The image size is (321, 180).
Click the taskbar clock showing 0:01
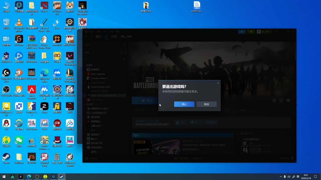pyautogui.click(x=306, y=176)
